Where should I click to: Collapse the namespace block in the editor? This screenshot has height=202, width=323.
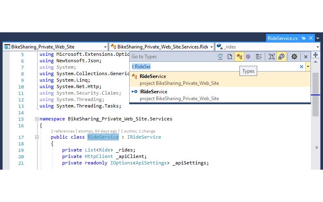tap(37, 119)
